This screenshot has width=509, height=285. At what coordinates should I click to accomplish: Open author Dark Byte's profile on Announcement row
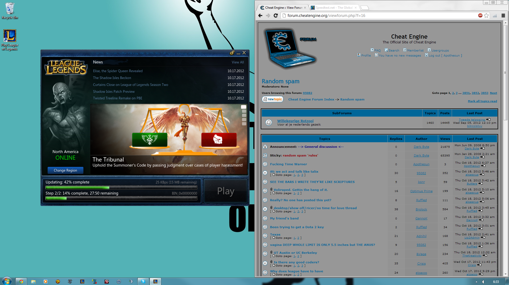421,147
